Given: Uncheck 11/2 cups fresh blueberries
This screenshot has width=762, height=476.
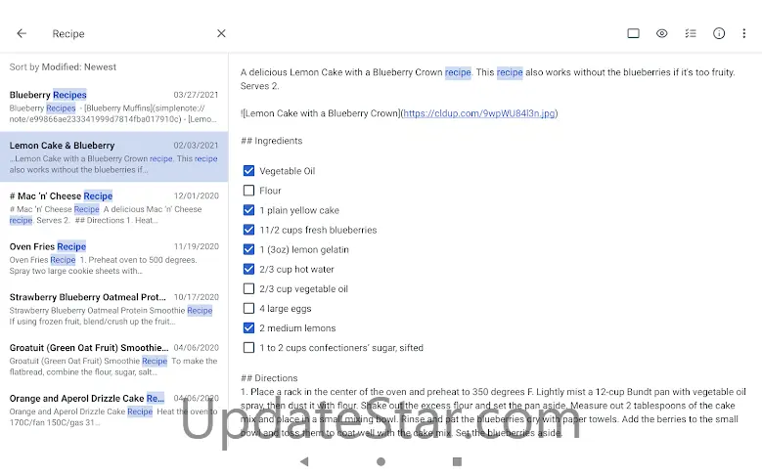Looking at the screenshot, I should (x=248, y=230).
